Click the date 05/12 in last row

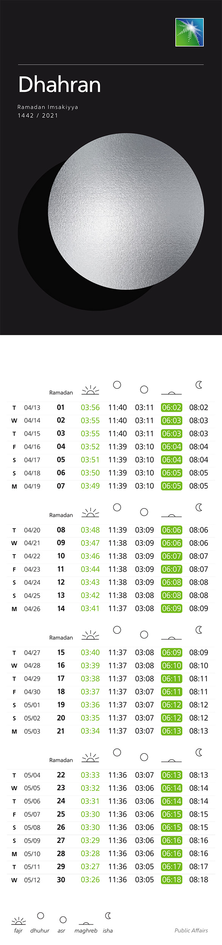[x=32, y=880]
